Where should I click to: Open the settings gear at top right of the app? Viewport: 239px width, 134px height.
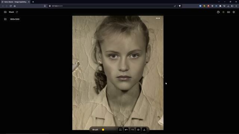(x=234, y=12)
